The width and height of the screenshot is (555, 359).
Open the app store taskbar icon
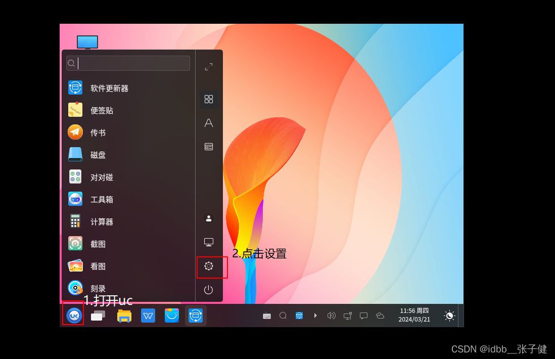coord(172,316)
